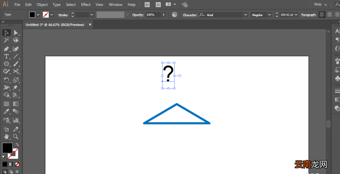Align paragraph text right

(337, 15)
